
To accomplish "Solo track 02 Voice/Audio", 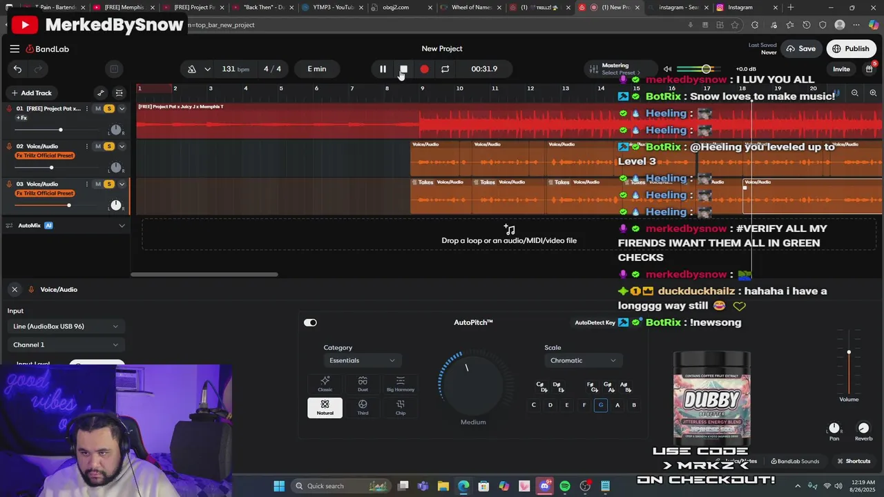I will tap(108, 146).
